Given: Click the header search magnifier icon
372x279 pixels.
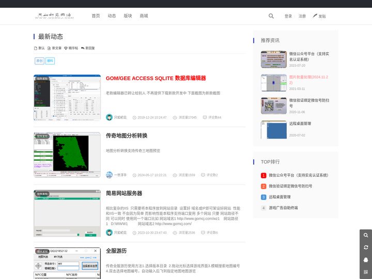Looking at the screenshot, I should click(x=271, y=16).
